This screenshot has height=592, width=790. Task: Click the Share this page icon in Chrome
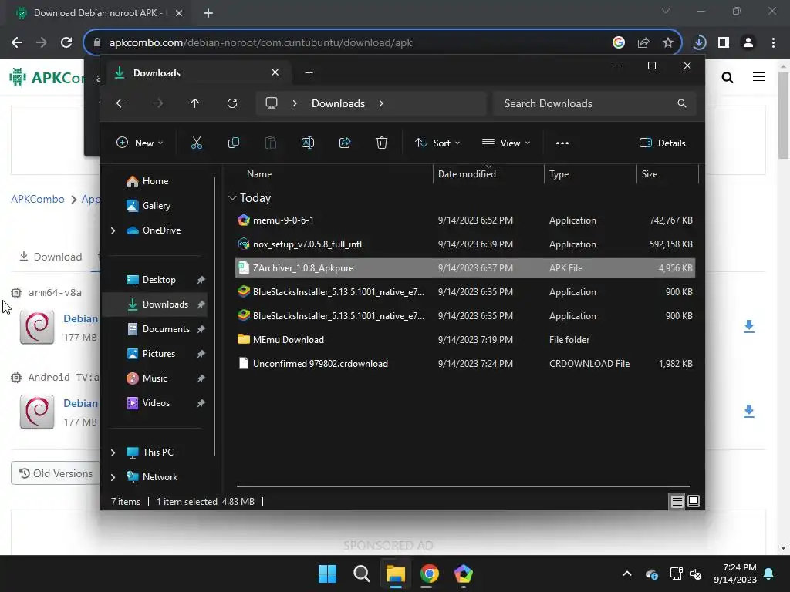click(x=643, y=42)
